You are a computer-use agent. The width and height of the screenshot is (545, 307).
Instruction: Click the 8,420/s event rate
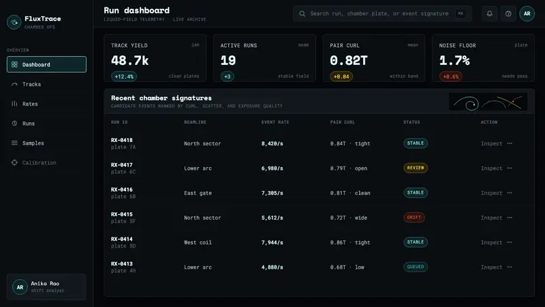pyautogui.click(x=272, y=143)
